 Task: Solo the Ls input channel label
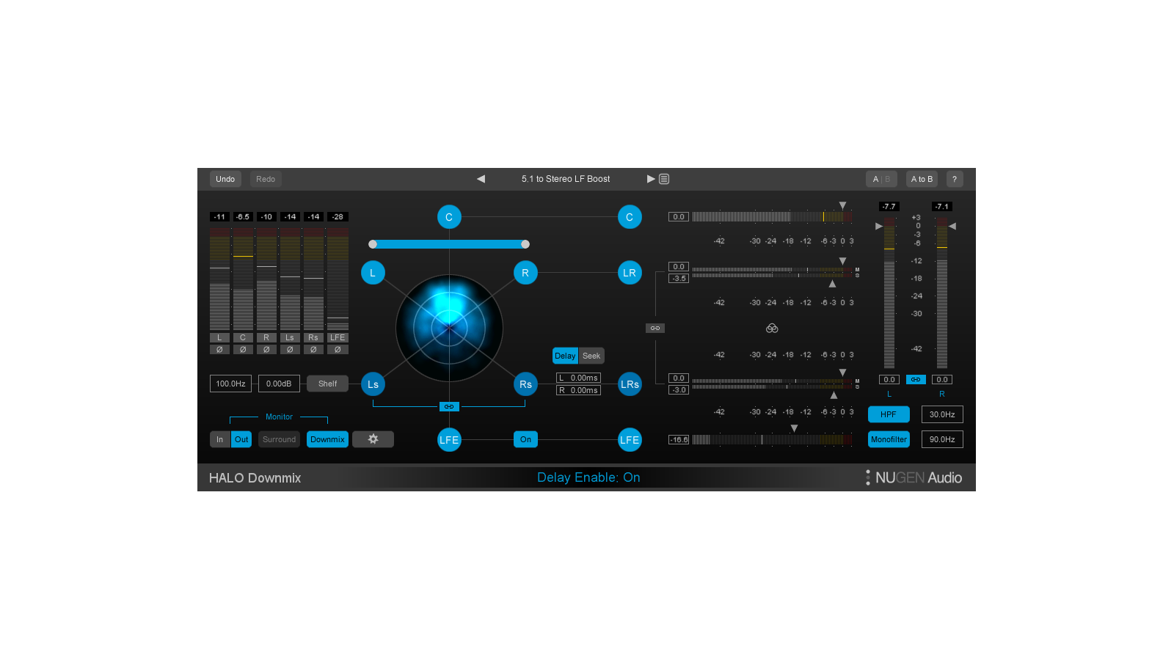[290, 338]
